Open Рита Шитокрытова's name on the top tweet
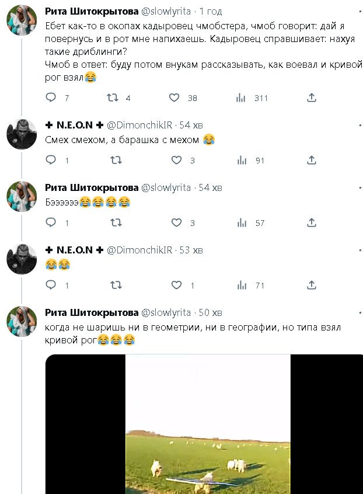Viewport: 363px width, 494px height. pyautogui.click(x=92, y=11)
